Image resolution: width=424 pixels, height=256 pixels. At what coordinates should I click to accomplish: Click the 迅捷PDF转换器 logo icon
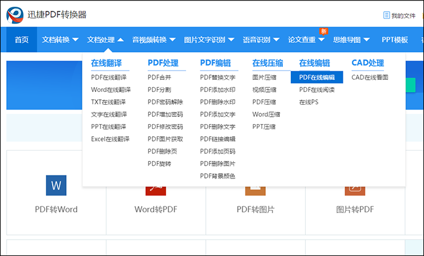point(15,15)
